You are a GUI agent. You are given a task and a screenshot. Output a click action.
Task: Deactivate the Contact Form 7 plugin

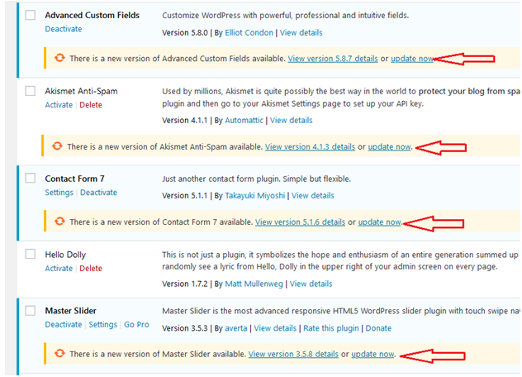click(99, 193)
